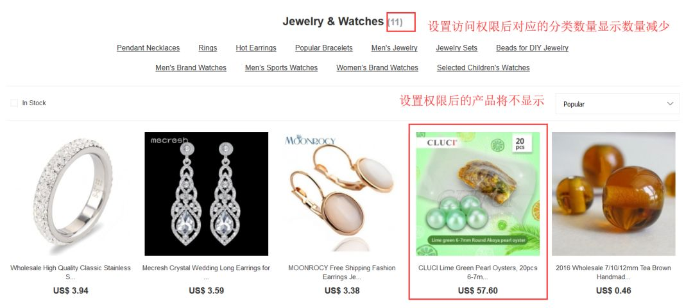Select Beads for DIY Jewelry link

(532, 47)
